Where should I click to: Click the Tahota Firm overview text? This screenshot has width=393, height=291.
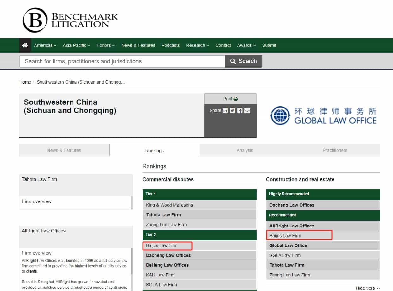(37, 201)
